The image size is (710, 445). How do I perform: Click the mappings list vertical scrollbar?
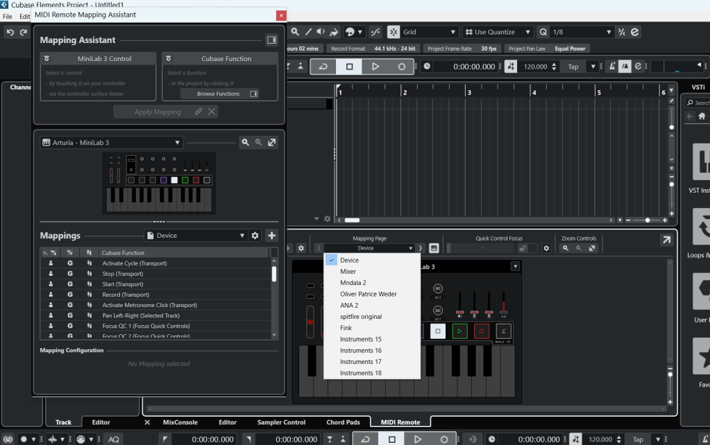tap(273, 274)
